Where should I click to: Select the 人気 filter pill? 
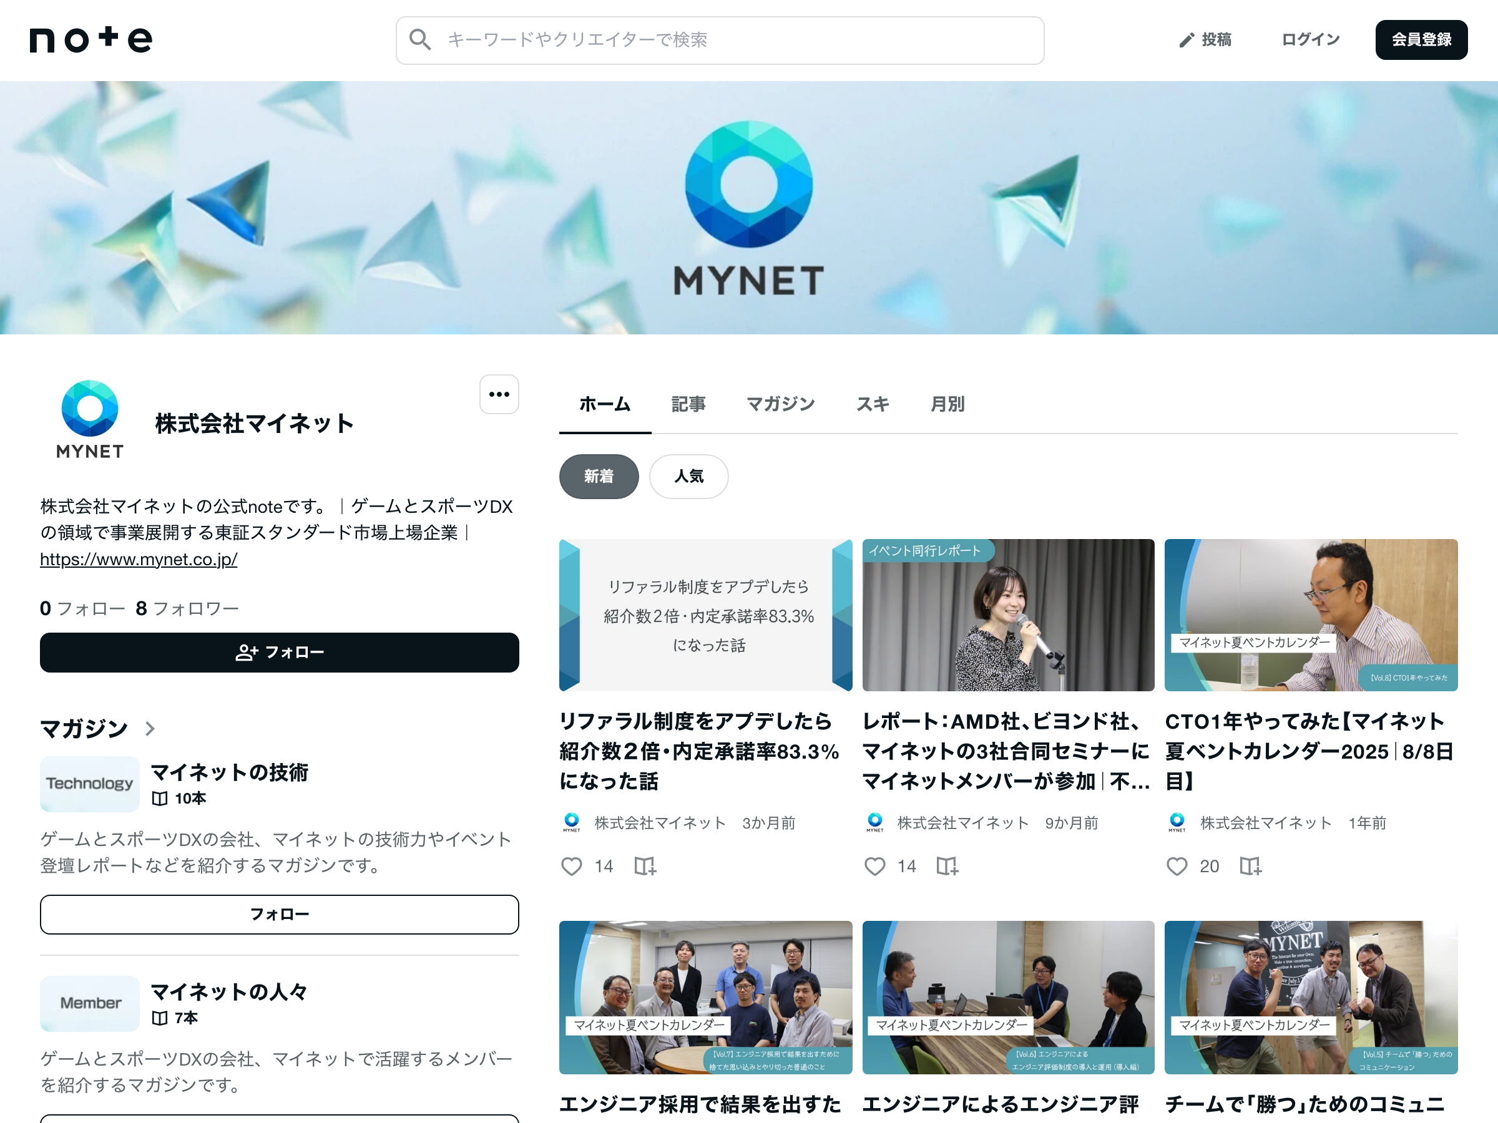[x=688, y=477]
